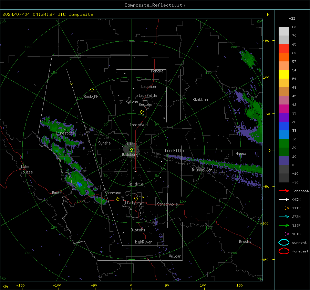Click the yellow diamond marker beside Cochrane
Screen dimensions: 310x290
tap(118, 199)
